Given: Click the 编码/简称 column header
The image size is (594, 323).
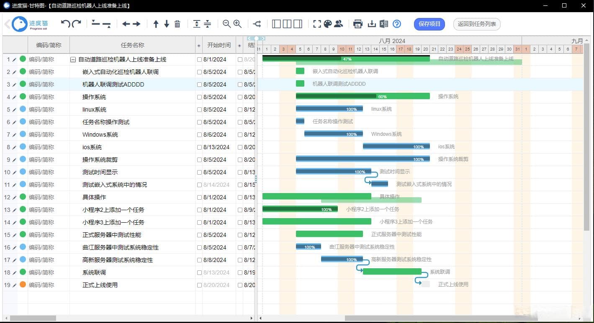Looking at the screenshot, I should coord(49,45).
